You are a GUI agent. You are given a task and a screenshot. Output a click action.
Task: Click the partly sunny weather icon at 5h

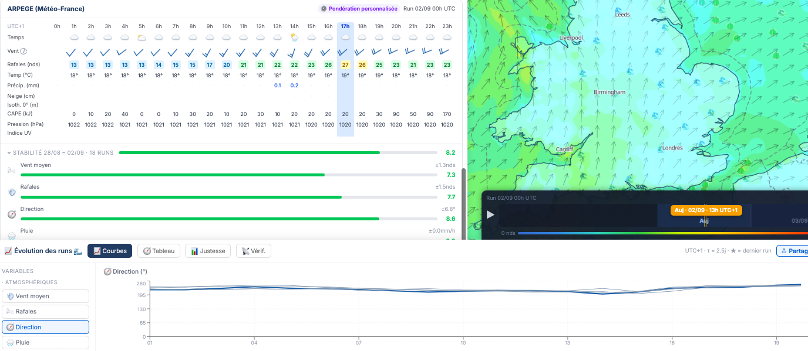point(142,38)
